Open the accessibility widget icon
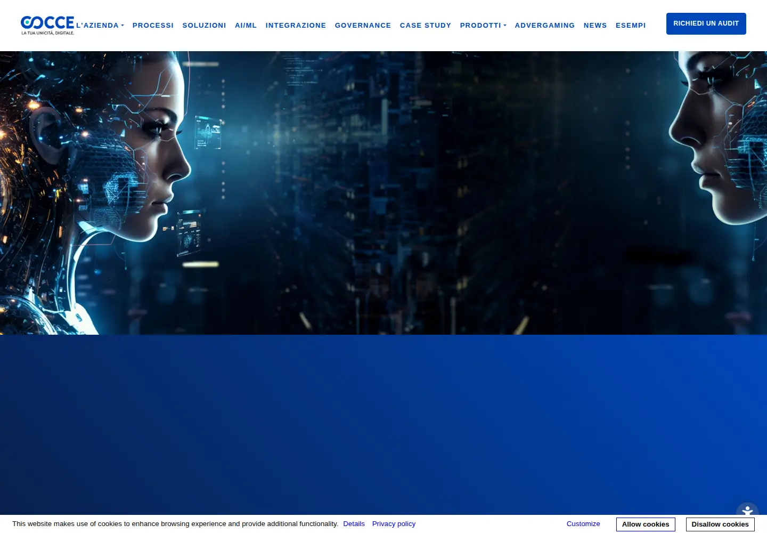The image size is (767, 533). [x=747, y=509]
